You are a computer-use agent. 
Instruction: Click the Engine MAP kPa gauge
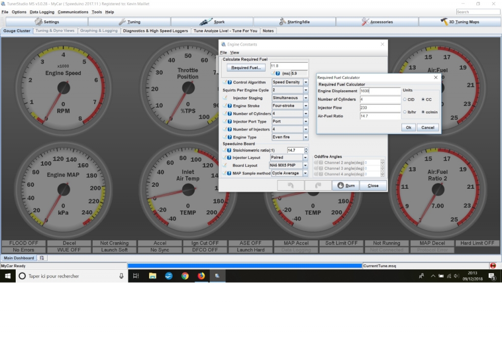point(63,190)
